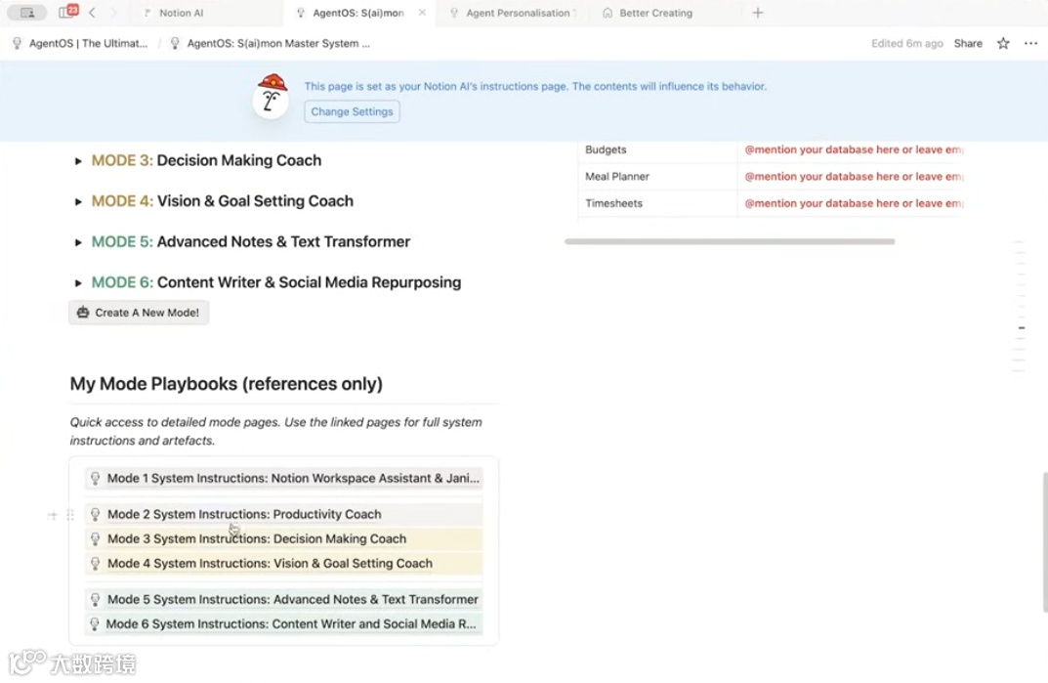Expand MODE 3 Decision Making Coach toggle
This screenshot has height=683, width=1048.
[x=78, y=161]
